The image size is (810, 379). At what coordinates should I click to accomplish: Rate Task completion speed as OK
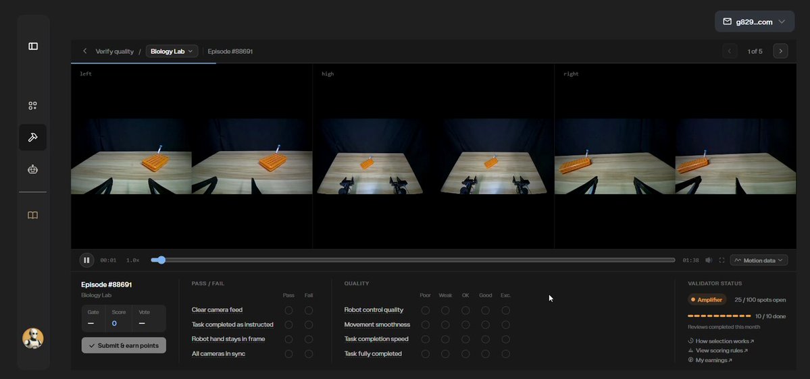pos(465,339)
